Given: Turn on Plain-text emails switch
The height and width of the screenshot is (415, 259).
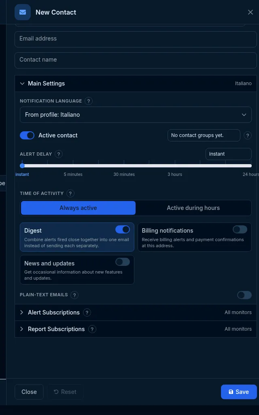Looking at the screenshot, I should 244,295.
